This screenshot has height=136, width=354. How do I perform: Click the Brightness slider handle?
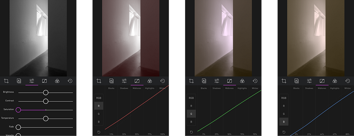coord(46,92)
